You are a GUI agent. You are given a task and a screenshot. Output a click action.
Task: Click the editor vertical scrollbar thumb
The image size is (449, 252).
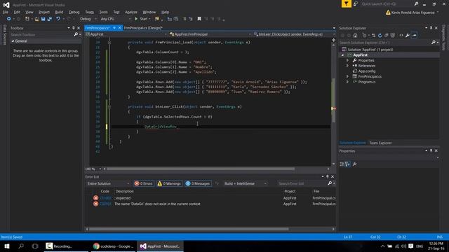click(x=333, y=100)
